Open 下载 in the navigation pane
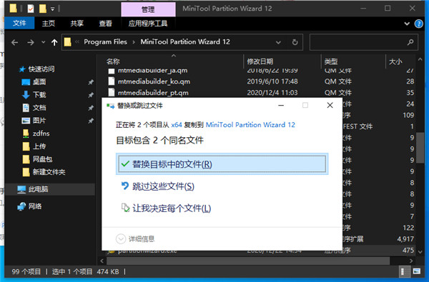This screenshot has height=282, width=429. click(39, 94)
